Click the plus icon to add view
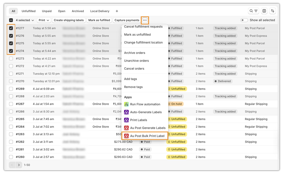 (117, 11)
